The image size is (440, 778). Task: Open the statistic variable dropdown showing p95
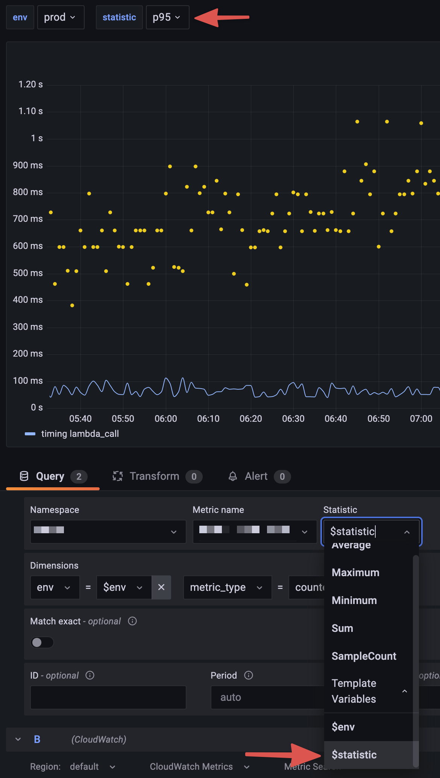(x=167, y=17)
